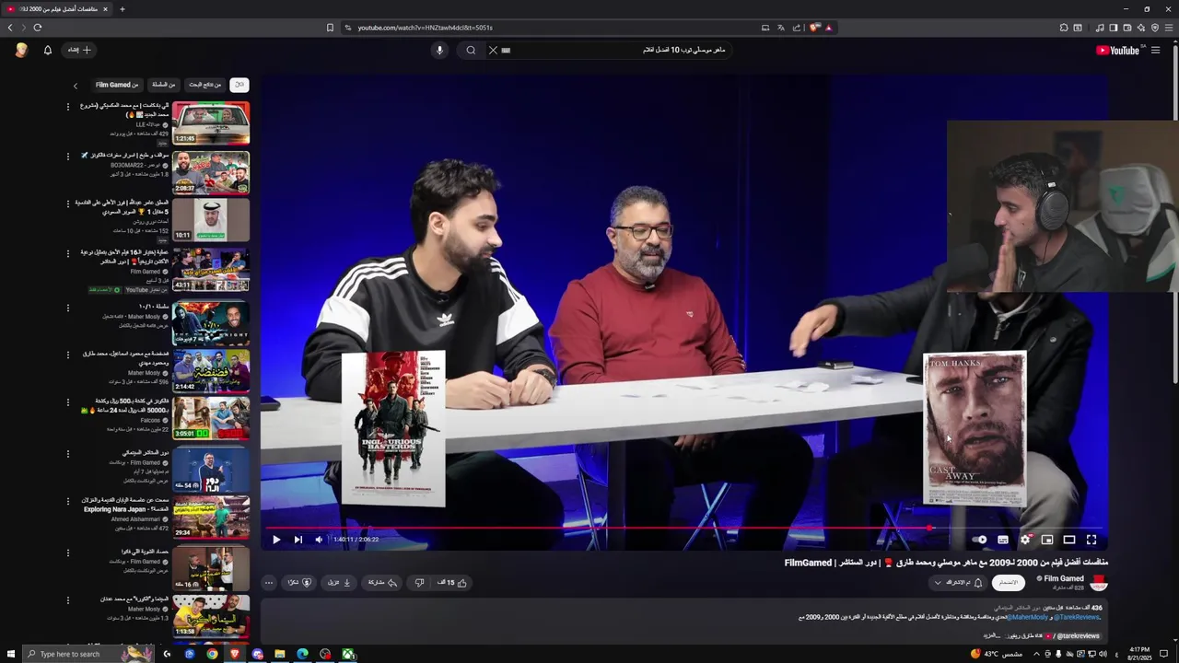
Task: Dislike the video with thumbs down
Action: pos(419,582)
